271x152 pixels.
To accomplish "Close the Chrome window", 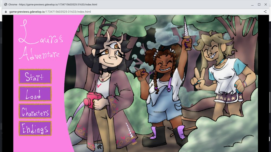I will (266, 5).
